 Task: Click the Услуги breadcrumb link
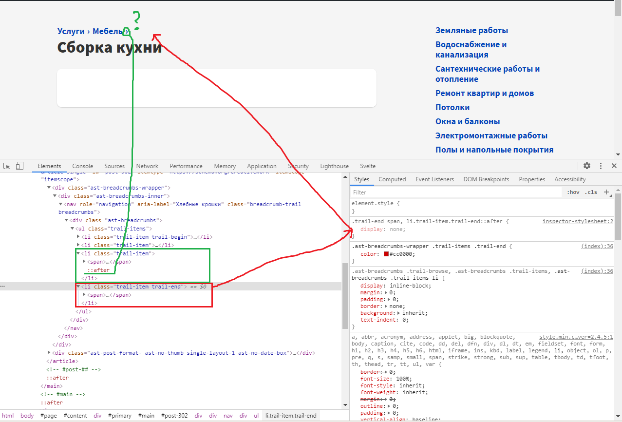click(71, 31)
